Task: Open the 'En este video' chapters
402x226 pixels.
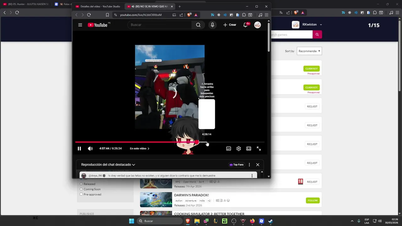Action: coord(139,148)
